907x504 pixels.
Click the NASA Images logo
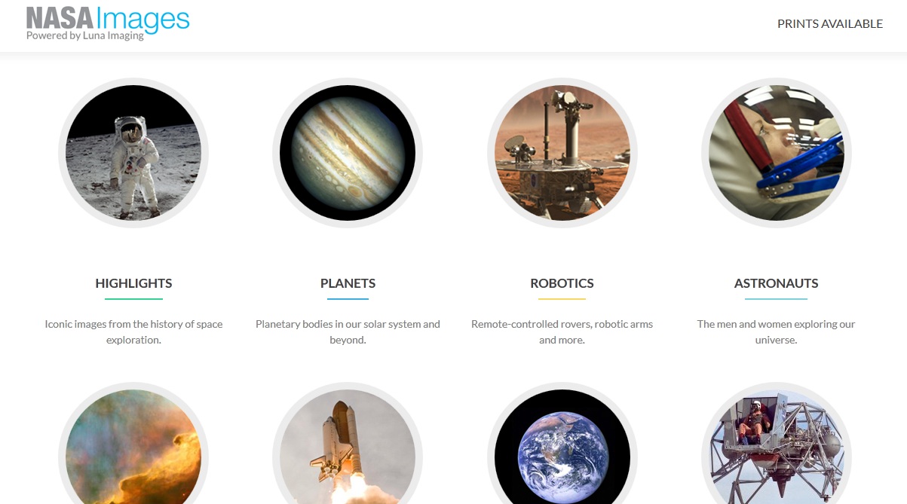click(x=108, y=20)
